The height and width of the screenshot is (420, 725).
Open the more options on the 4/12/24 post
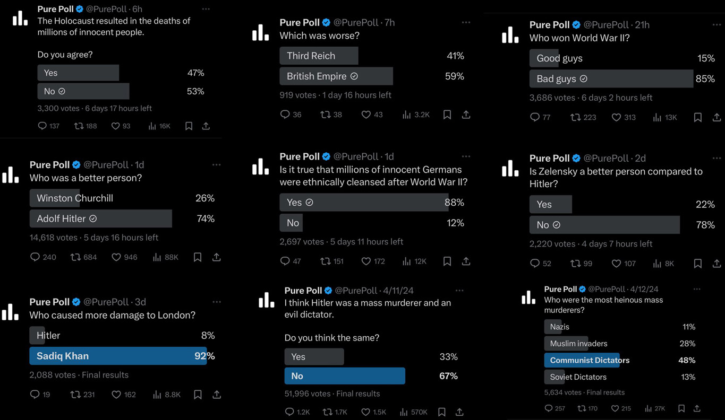click(697, 289)
